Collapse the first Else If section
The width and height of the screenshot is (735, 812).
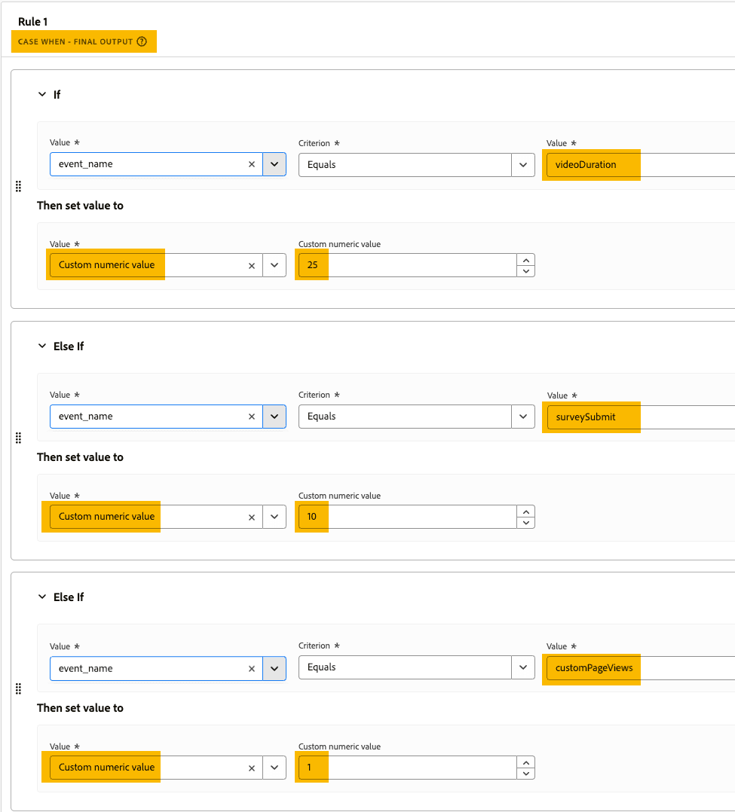[43, 346]
